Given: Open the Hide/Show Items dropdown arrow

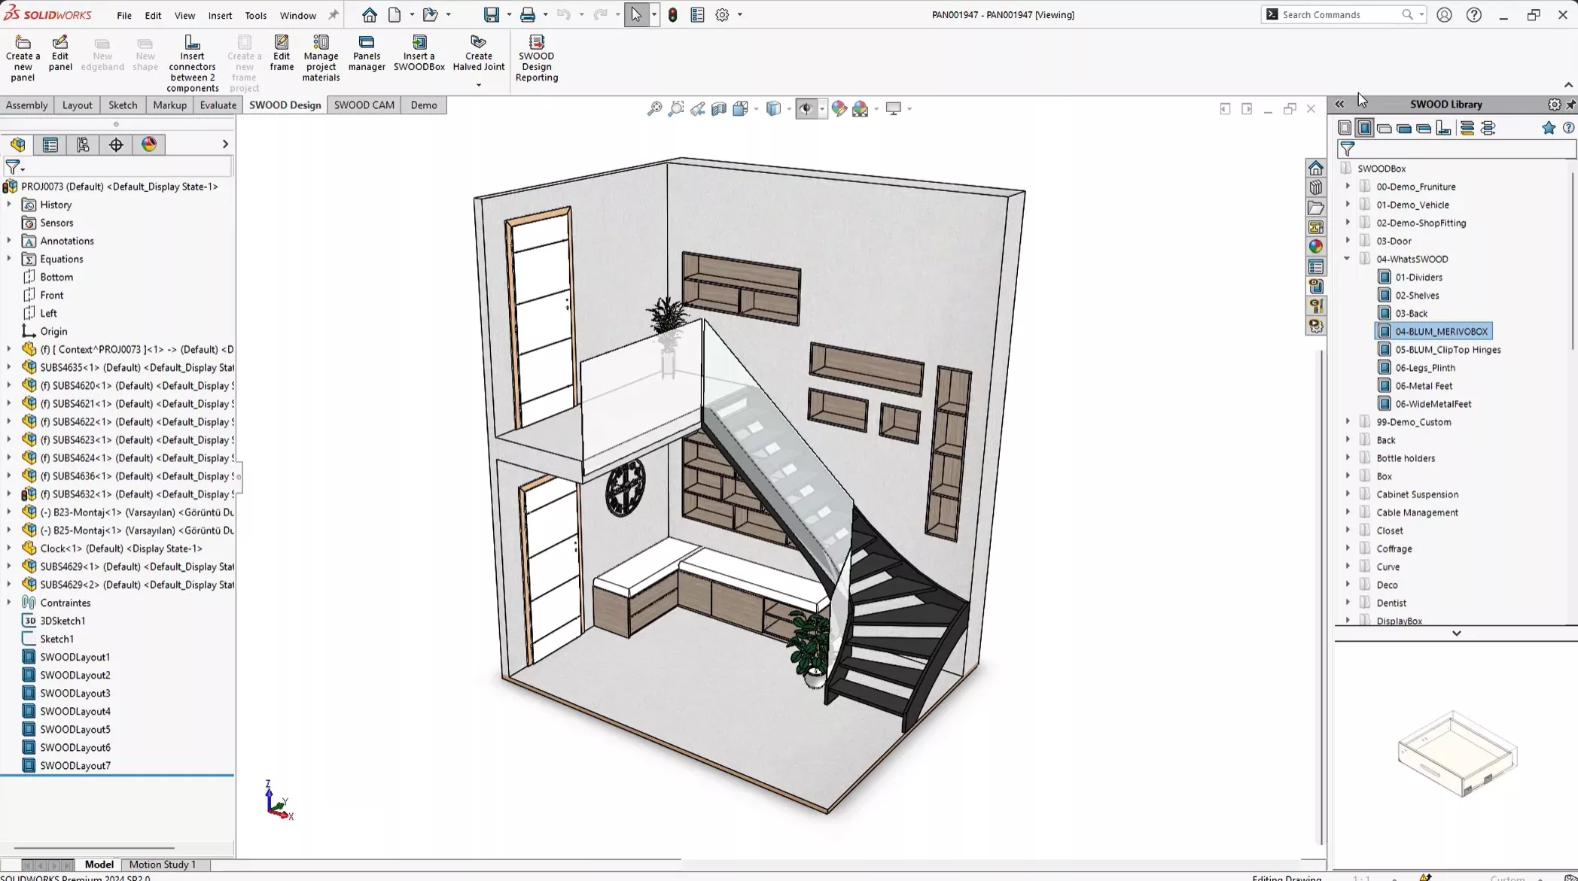Looking at the screenshot, I should 821,108.
